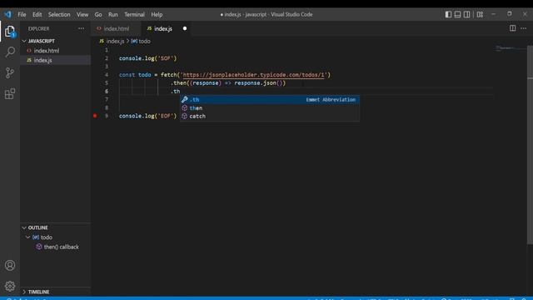Image resolution: width=533 pixels, height=300 pixels.
Task: Open editor More Actions ellipsis
Action: tap(524, 28)
